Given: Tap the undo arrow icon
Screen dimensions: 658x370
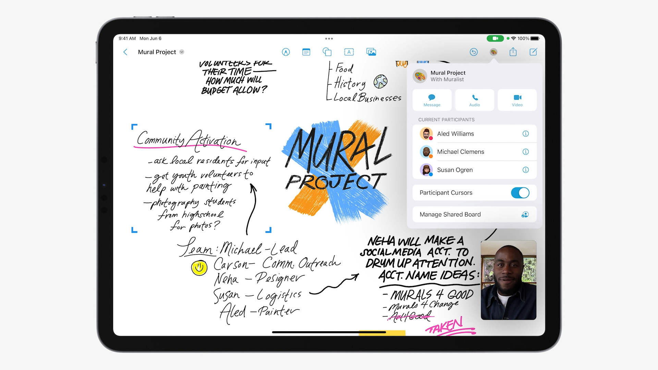Looking at the screenshot, I should [x=474, y=52].
